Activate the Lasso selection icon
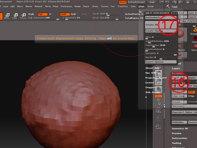This screenshot has width=197, height=148. click(158, 127)
